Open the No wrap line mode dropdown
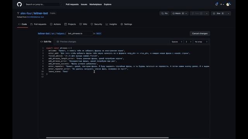248x139 pixels. pyautogui.click(x=201, y=42)
